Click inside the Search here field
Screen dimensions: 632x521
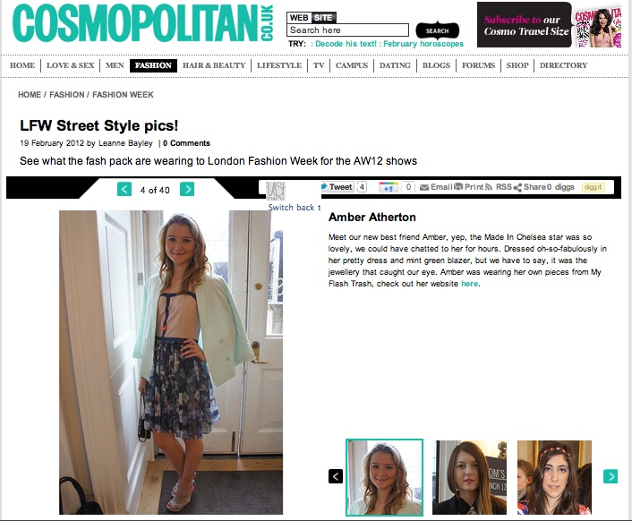[x=348, y=30]
